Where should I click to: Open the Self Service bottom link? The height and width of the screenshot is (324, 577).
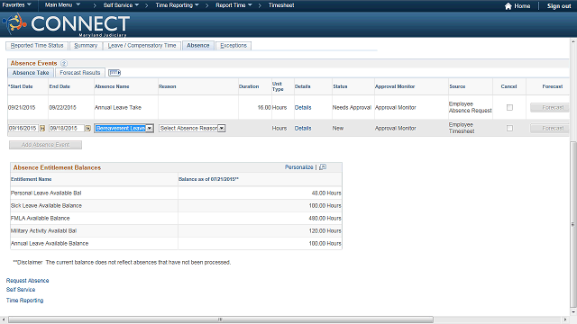click(21, 290)
